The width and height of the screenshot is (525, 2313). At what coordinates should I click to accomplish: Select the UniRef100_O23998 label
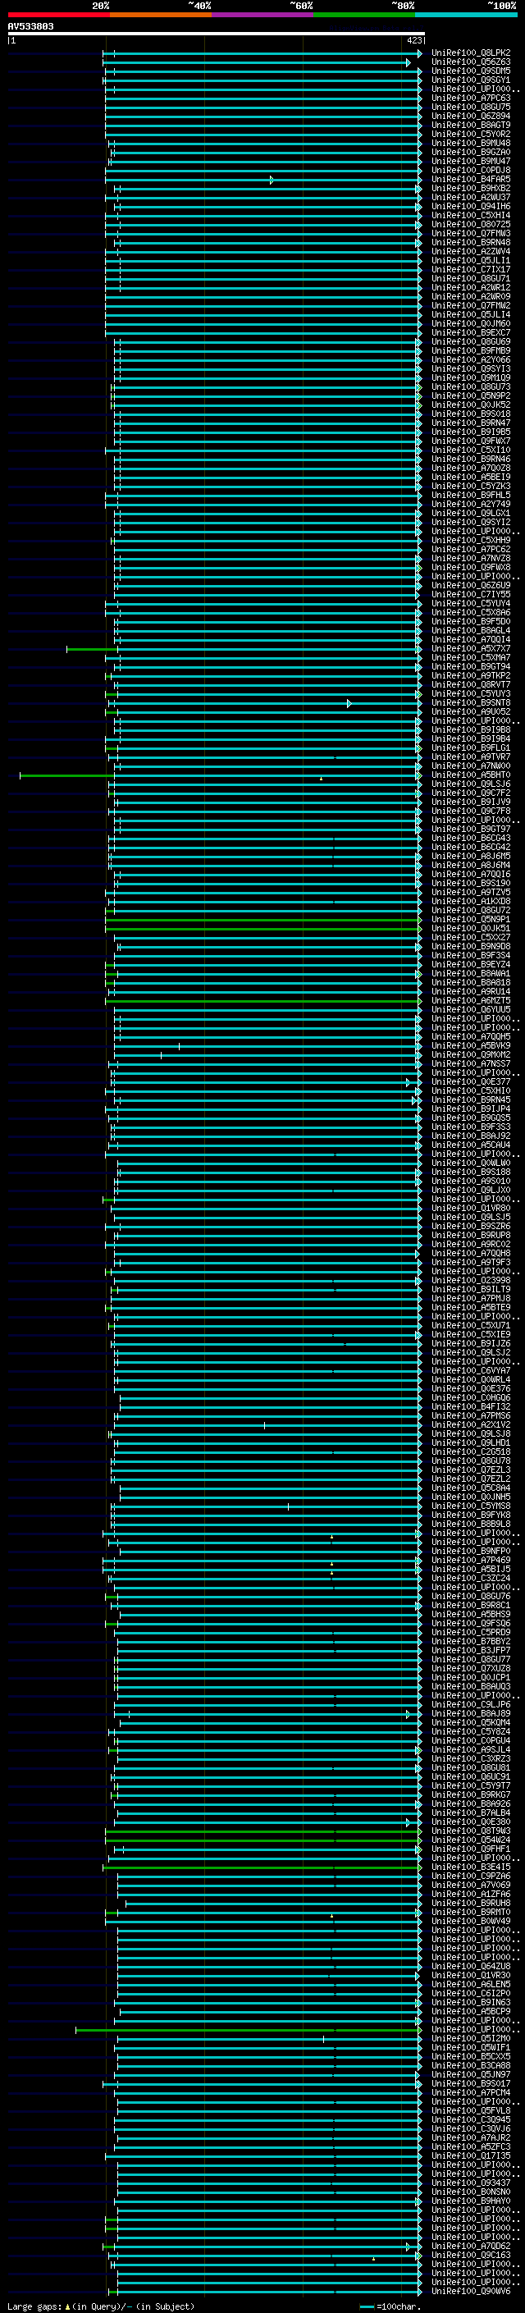[x=471, y=1281]
